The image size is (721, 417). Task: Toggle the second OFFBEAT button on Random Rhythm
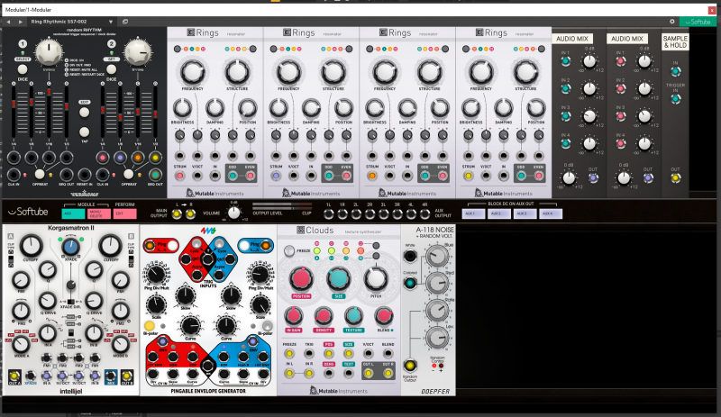pos(129,174)
